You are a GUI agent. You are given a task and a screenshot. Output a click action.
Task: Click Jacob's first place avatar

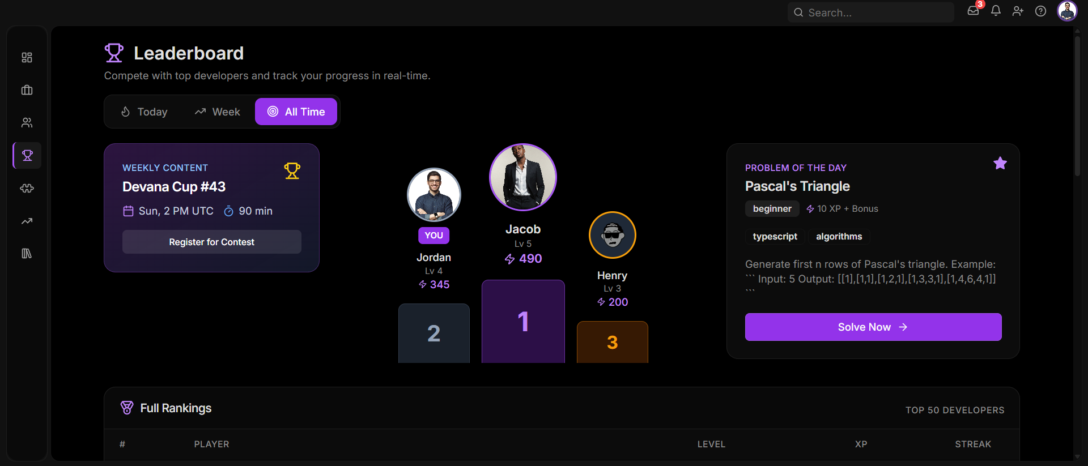[523, 177]
